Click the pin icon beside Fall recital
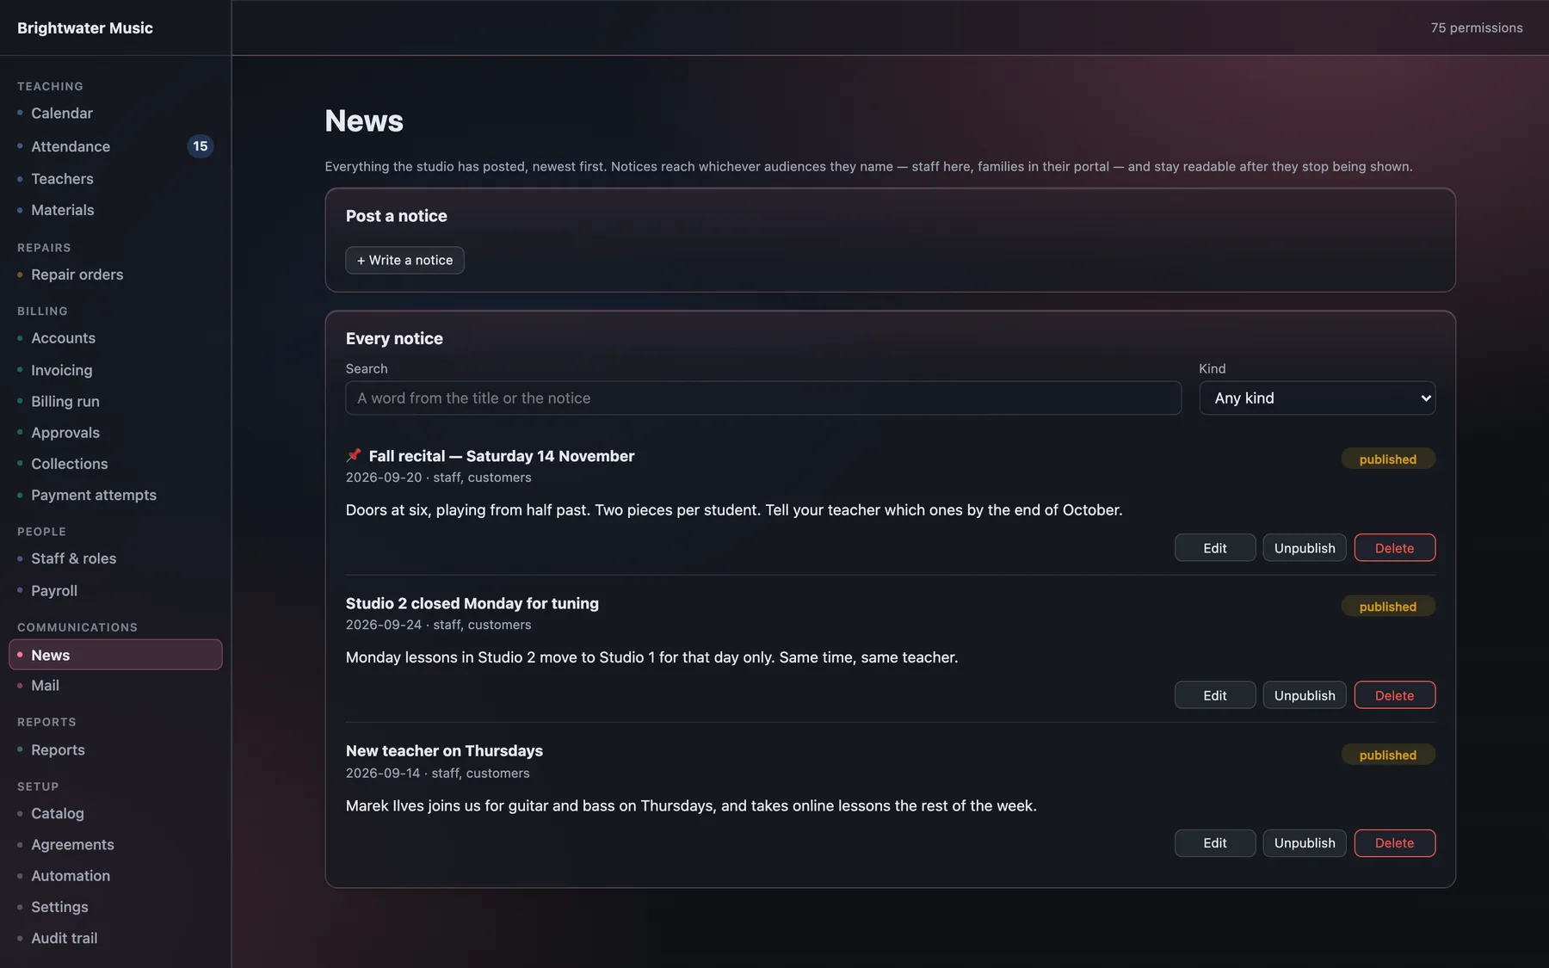Screen dimensions: 1549x968 354,455
